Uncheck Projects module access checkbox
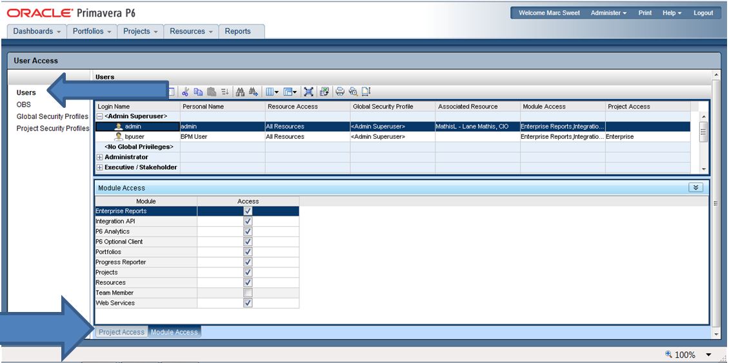This screenshot has width=729, height=363. coord(248,273)
